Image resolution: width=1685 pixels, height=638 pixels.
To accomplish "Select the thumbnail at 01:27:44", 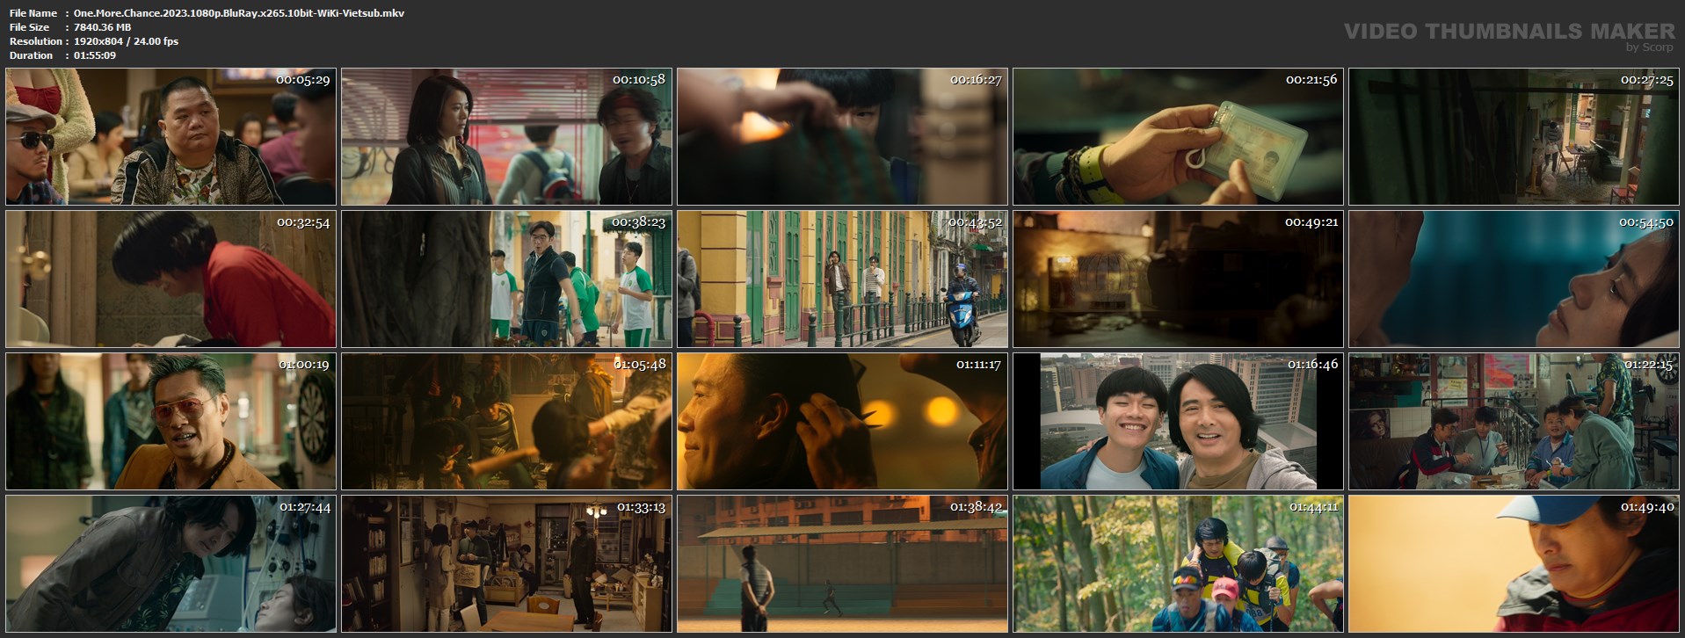I will click(171, 563).
